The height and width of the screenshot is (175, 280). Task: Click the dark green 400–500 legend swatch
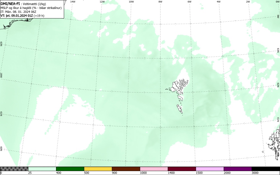pos(70,169)
